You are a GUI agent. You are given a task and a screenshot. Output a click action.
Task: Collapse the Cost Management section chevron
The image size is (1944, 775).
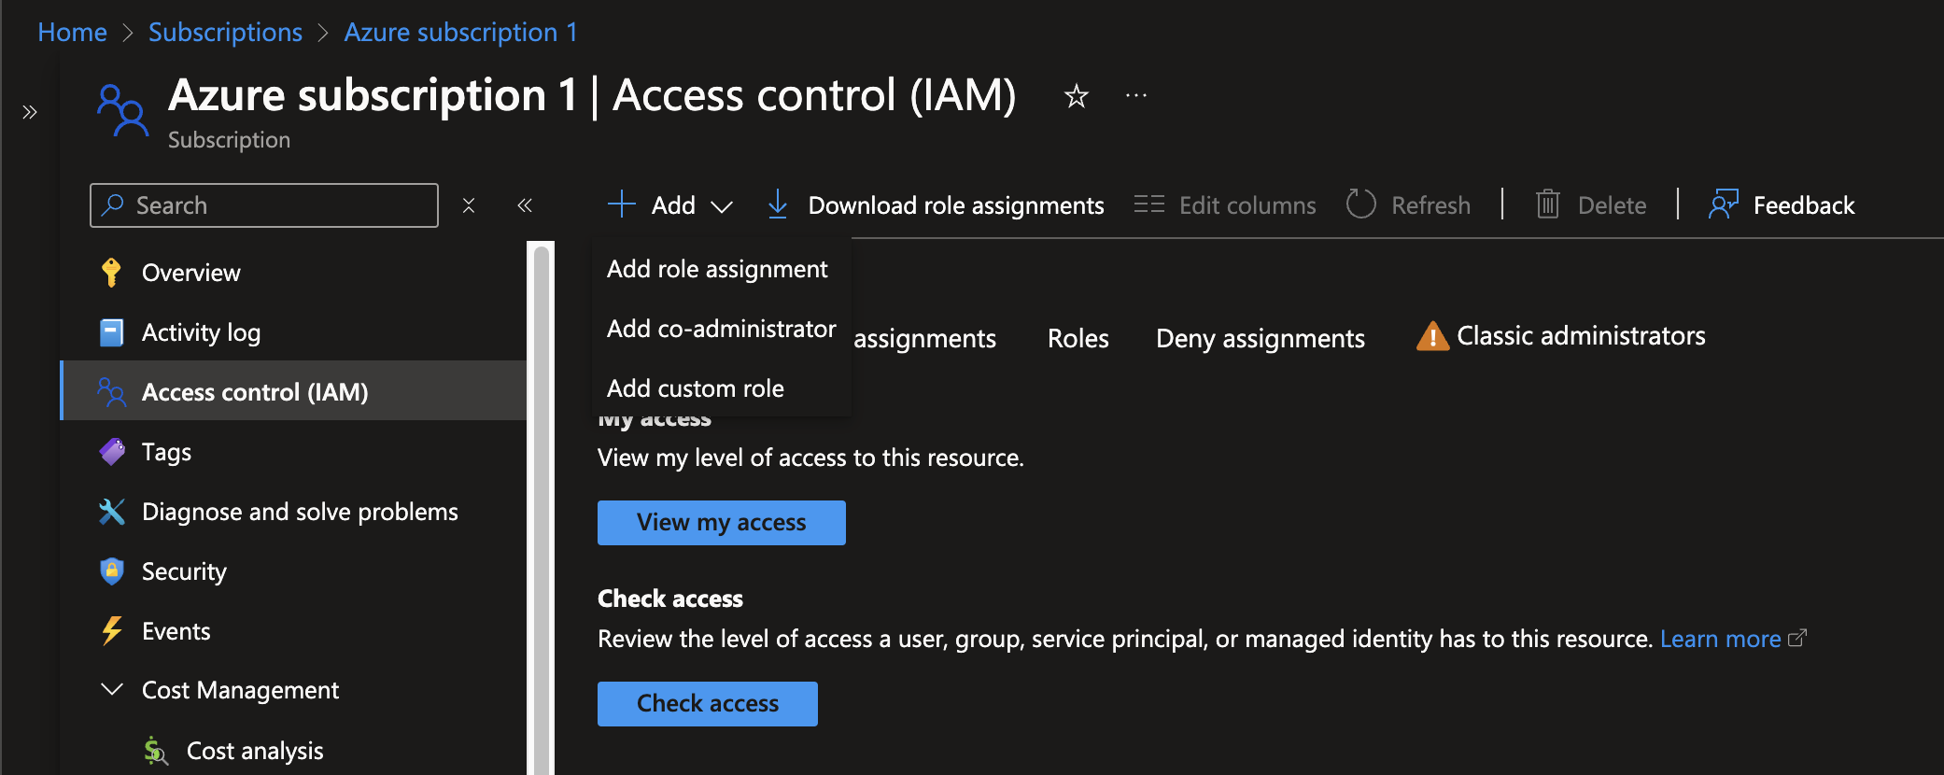112,689
